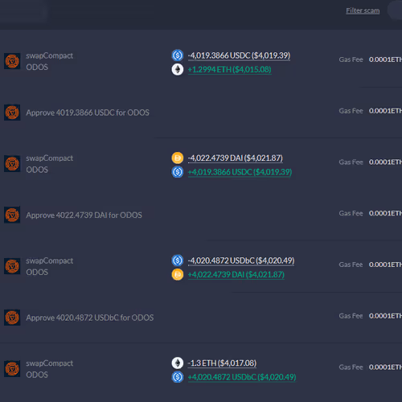Viewport: 402px width, 402px height.
Task: Open the -4,019.3866 USDC amount link
Action: [239, 55]
